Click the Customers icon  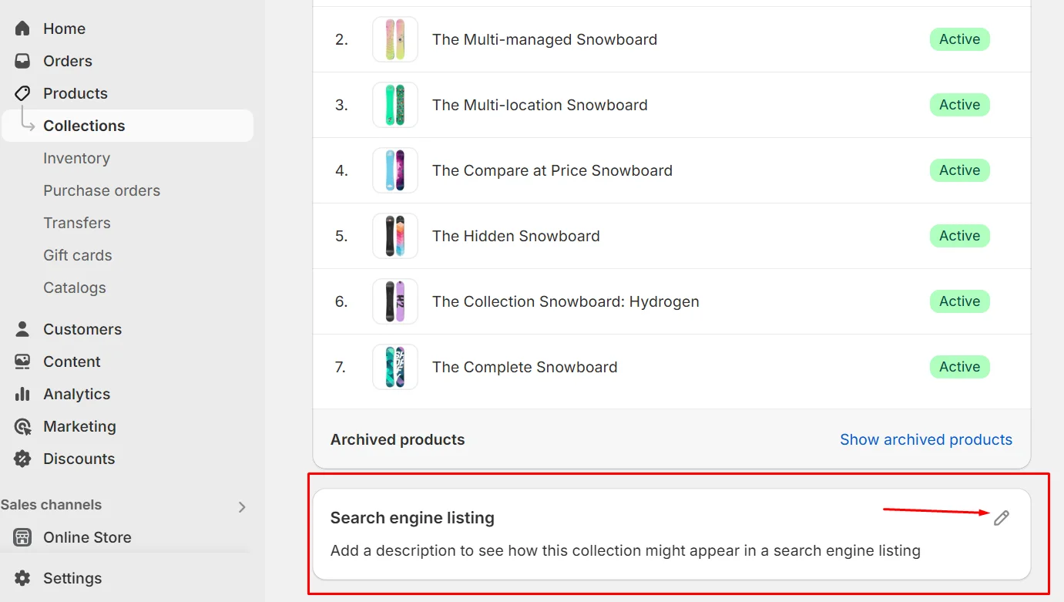click(x=23, y=329)
